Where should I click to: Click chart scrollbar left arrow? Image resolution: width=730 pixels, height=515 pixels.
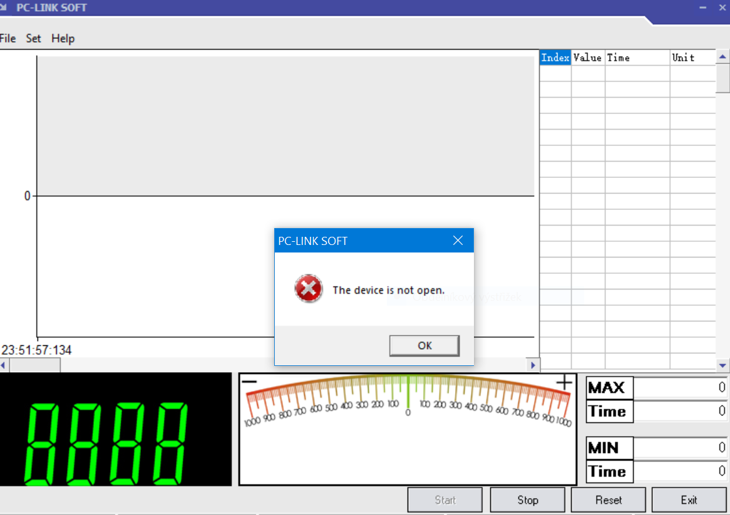click(x=4, y=365)
